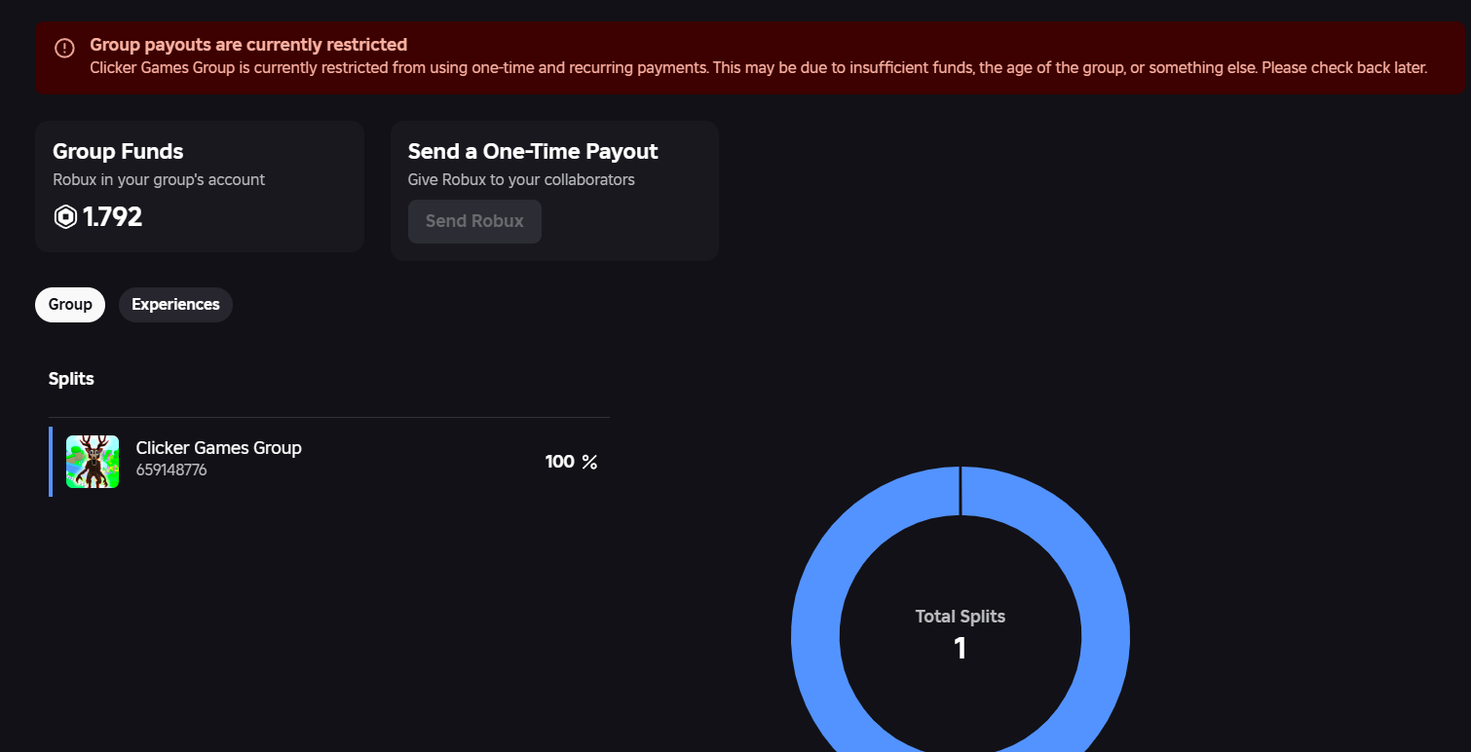Click the Robux currency icon beside group funds

(65, 216)
